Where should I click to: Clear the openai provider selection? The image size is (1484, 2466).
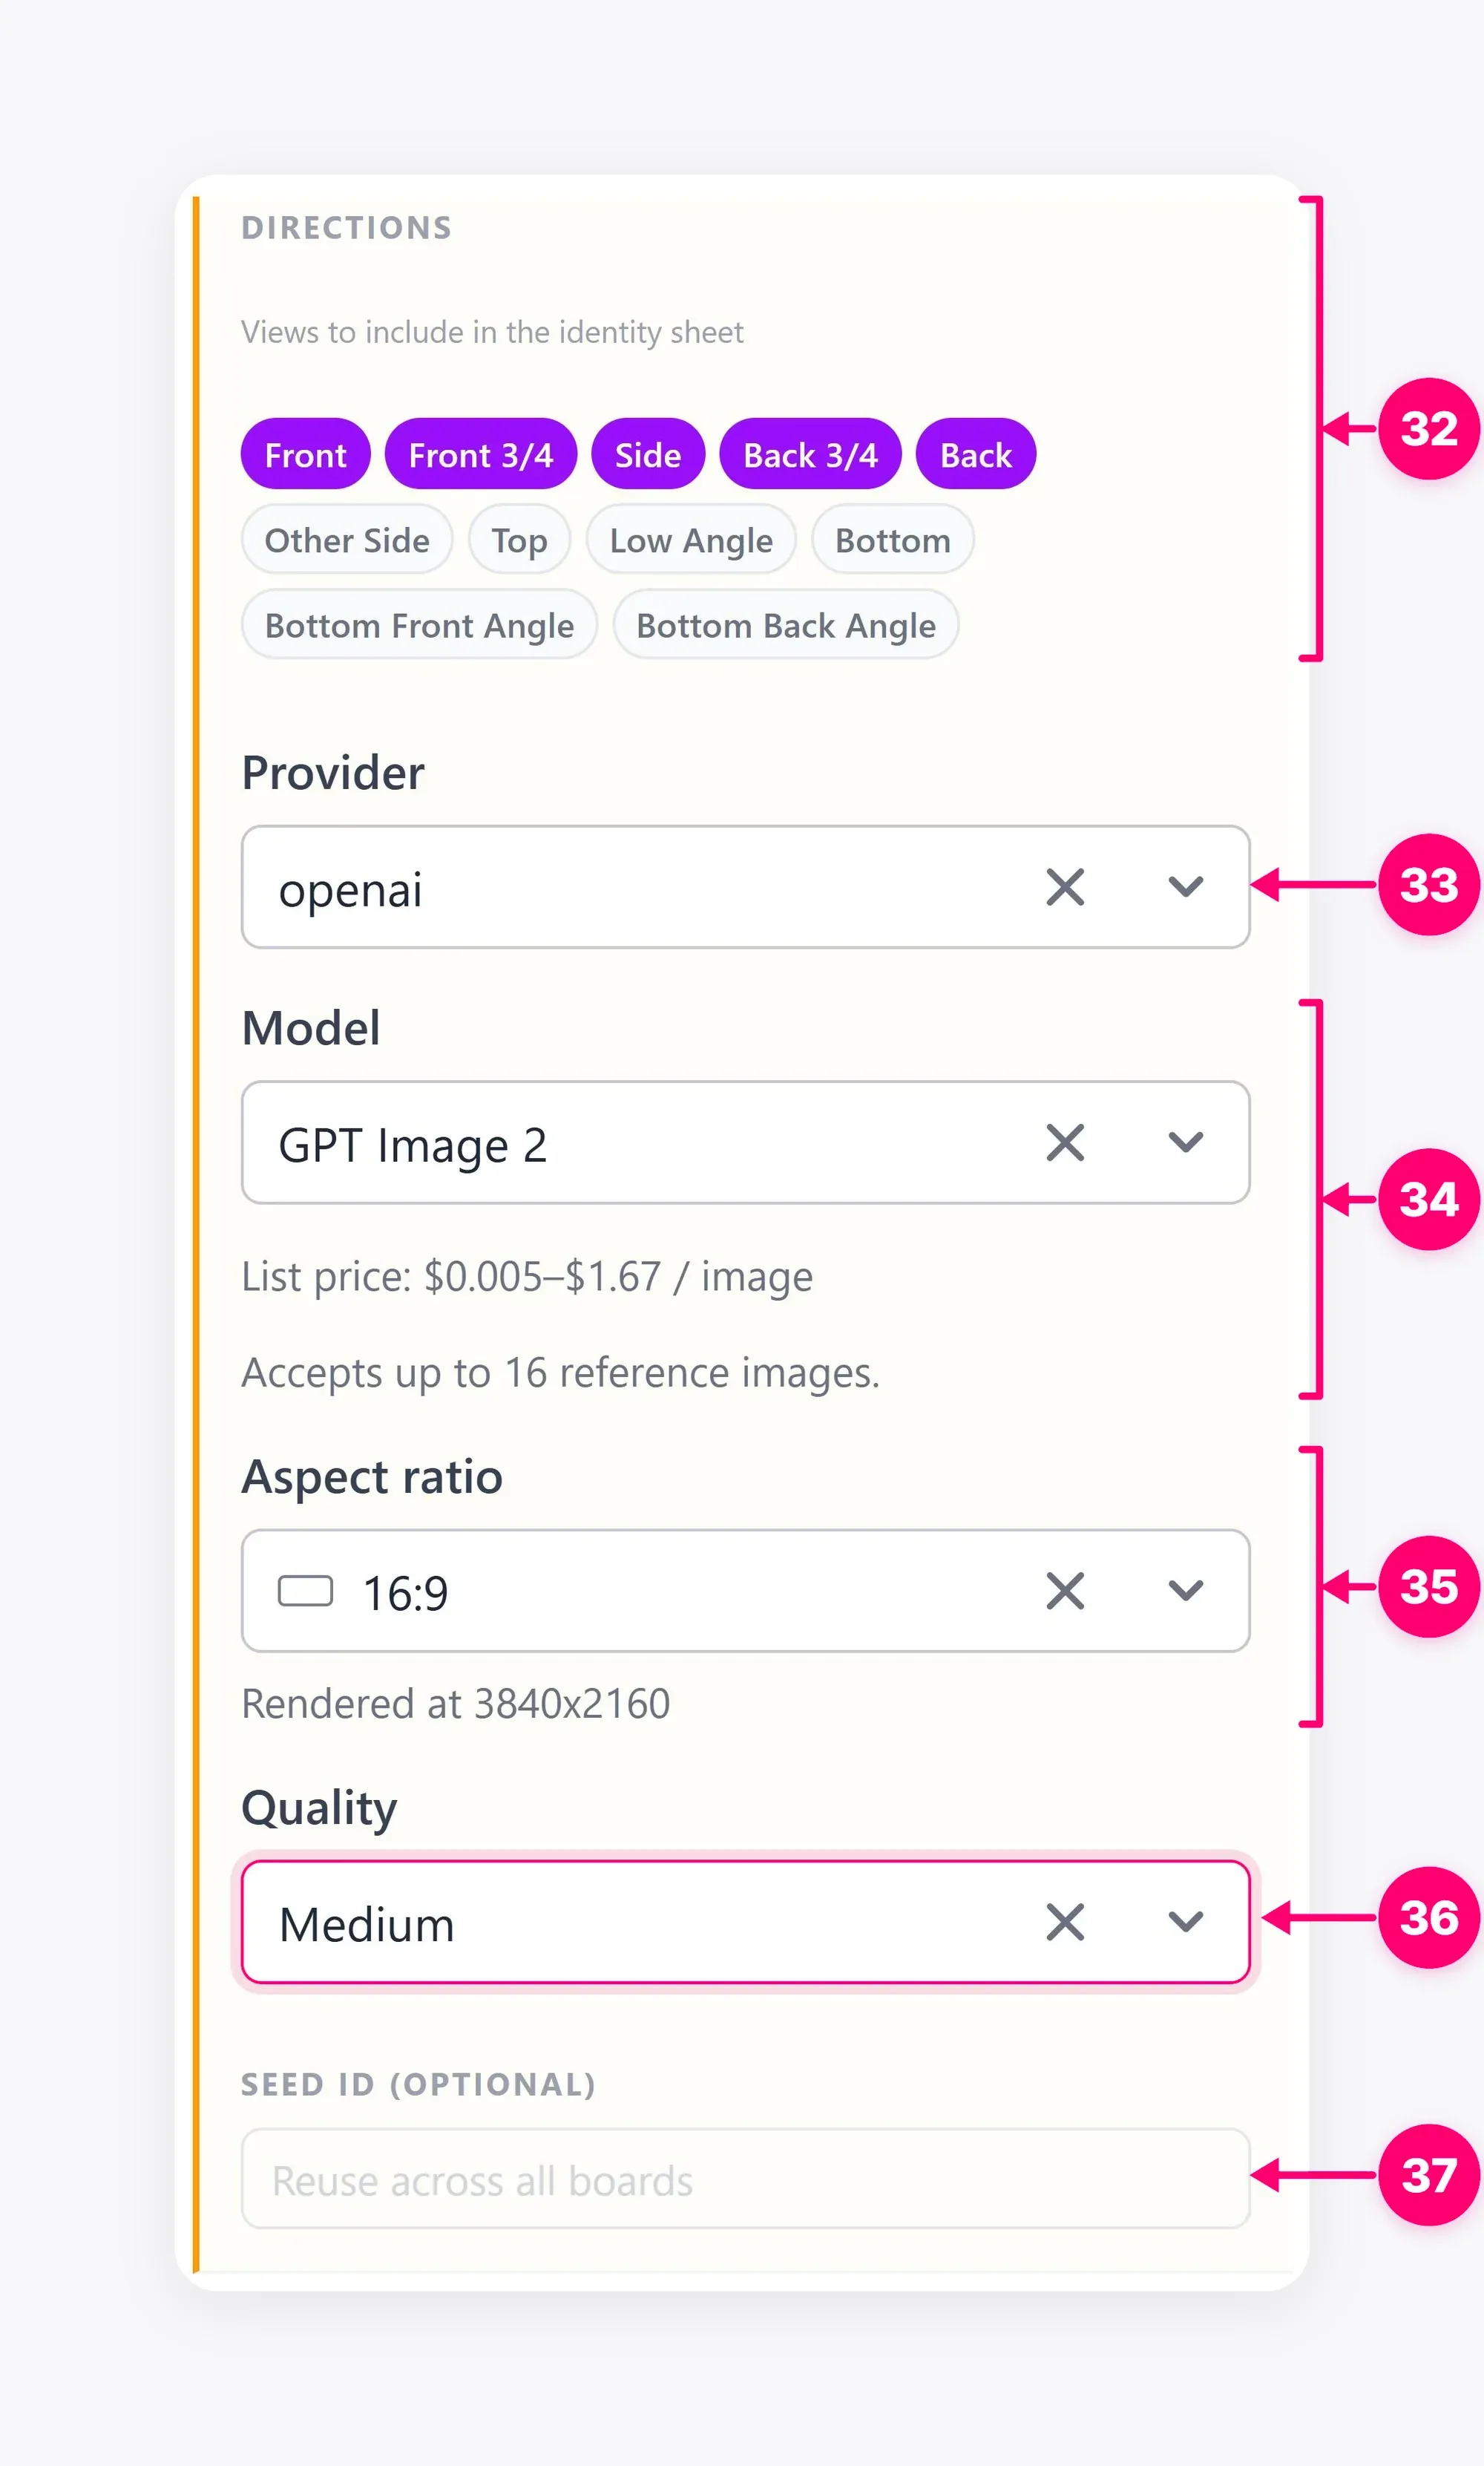[x=1065, y=887]
